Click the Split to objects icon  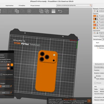(41, 11)
